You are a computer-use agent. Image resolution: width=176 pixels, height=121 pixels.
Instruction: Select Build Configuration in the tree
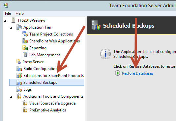40,69
